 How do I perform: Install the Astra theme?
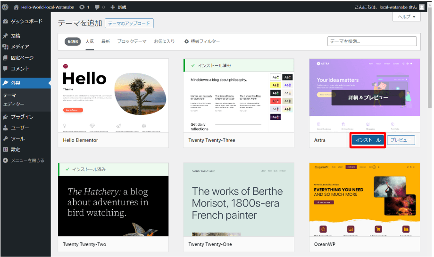(x=368, y=140)
